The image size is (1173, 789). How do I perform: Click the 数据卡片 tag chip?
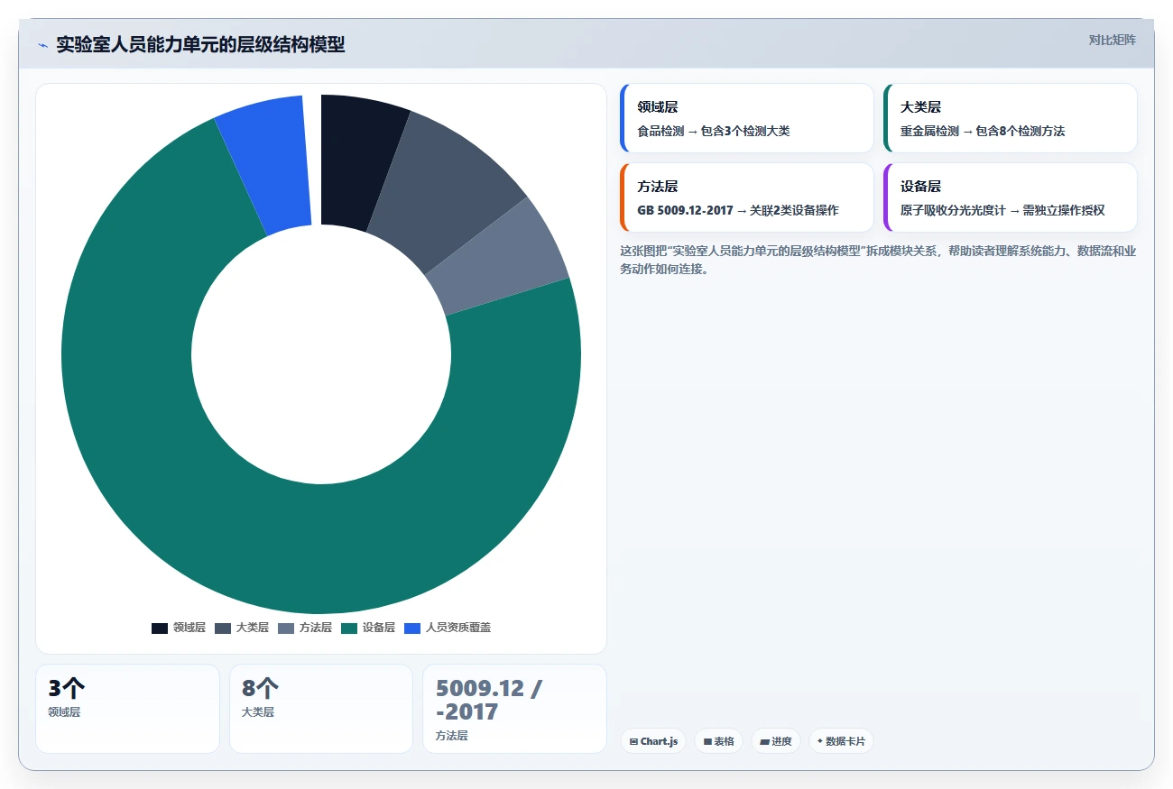click(841, 741)
